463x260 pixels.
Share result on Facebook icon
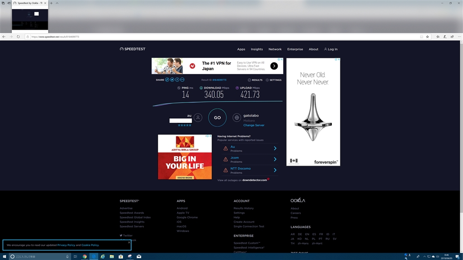click(177, 79)
